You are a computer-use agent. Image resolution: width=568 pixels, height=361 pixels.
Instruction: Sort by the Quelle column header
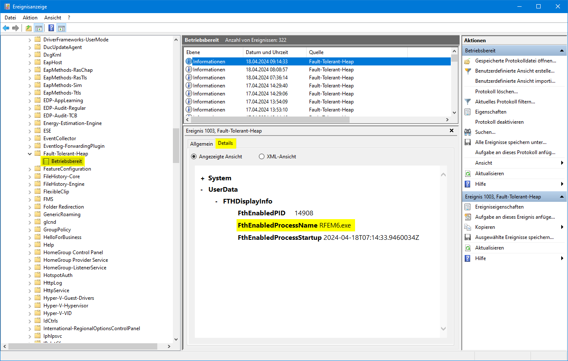357,52
